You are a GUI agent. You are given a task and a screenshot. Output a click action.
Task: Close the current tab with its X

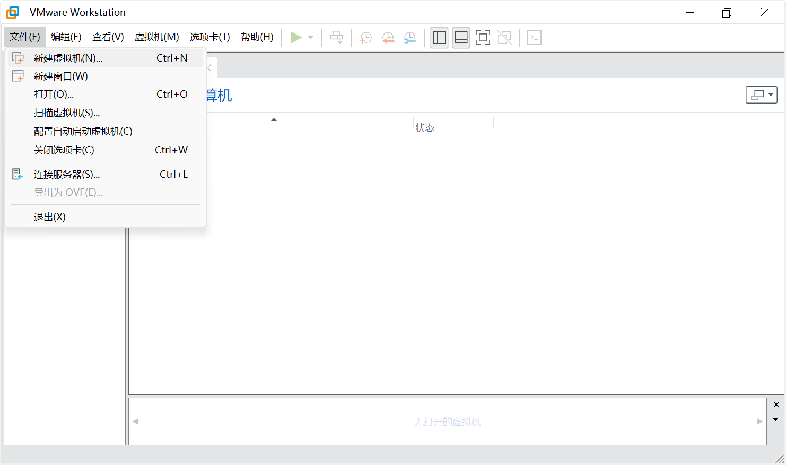click(x=209, y=68)
